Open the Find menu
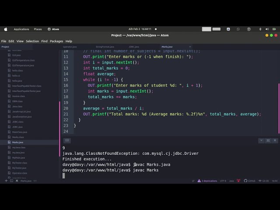Image resolution: width=280 pixels, height=210 pixels. click(x=45, y=41)
